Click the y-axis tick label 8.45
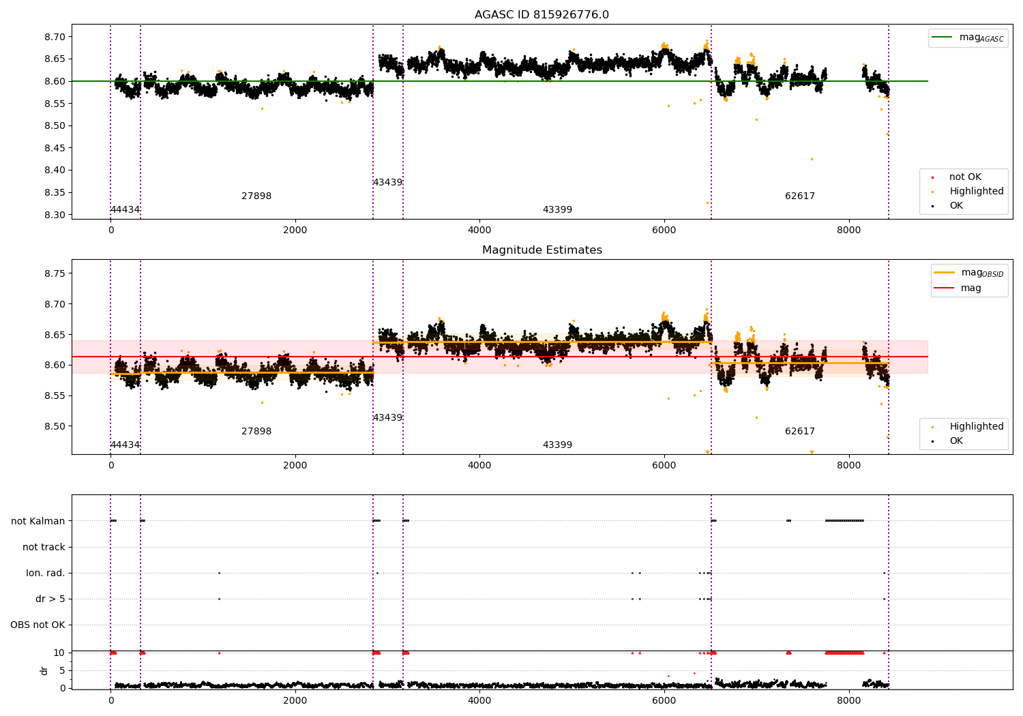The width and height of the screenshot is (1023, 716). (54, 148)
